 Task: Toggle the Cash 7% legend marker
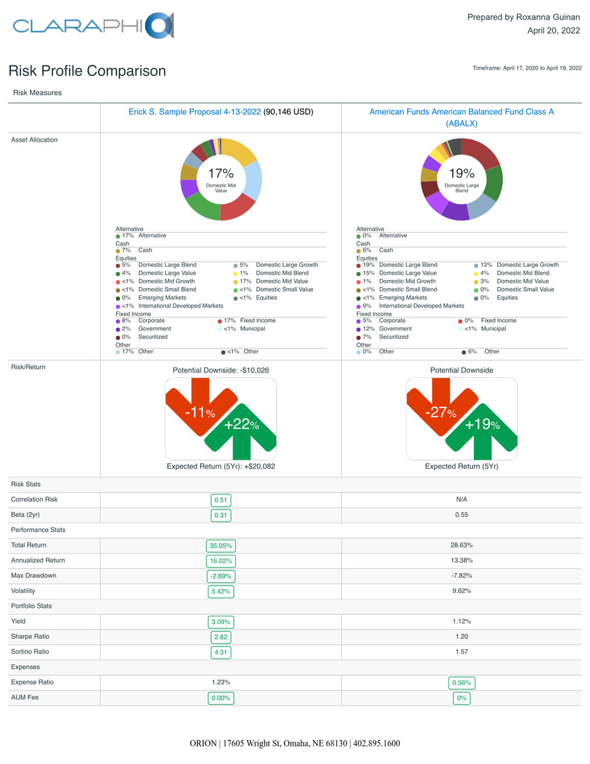point(119,250)
